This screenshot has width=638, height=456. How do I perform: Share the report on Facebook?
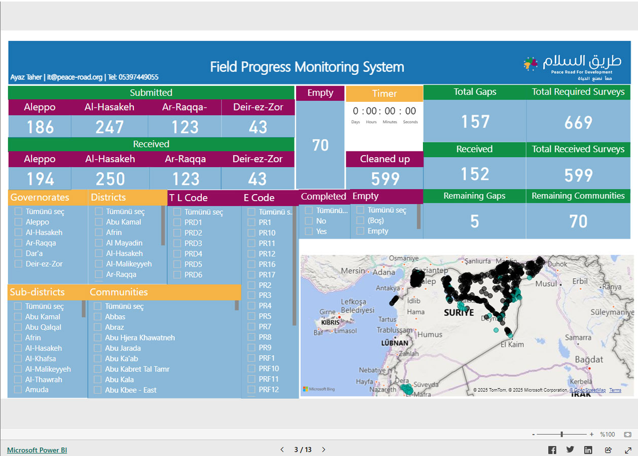pyautogui.click(x=552, y=450)
